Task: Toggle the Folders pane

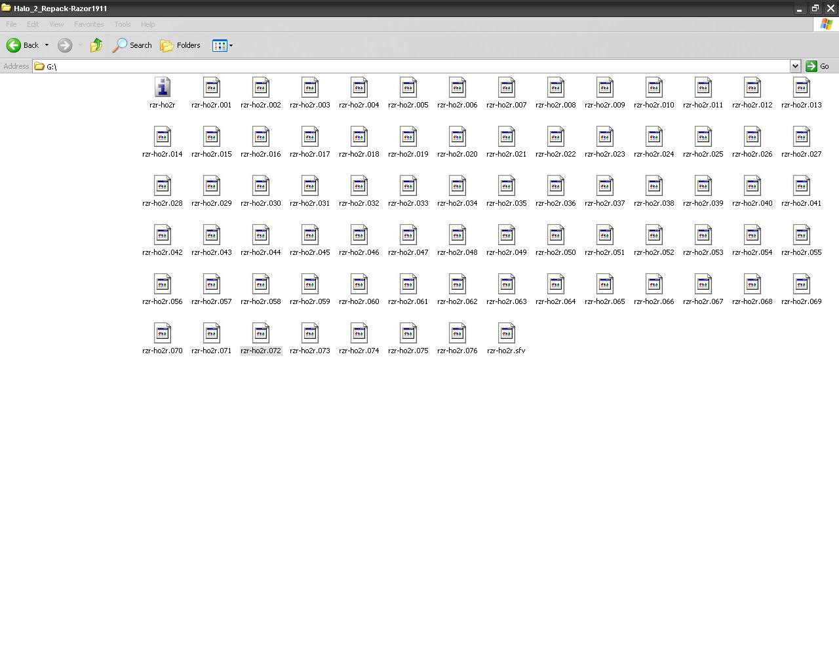Action: pos(180,45)
